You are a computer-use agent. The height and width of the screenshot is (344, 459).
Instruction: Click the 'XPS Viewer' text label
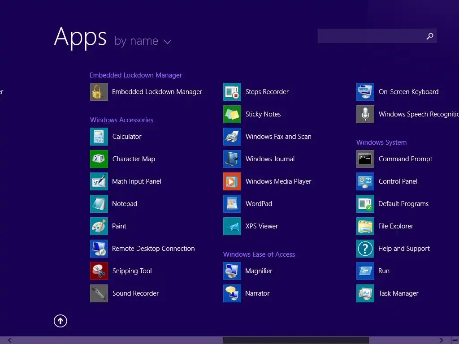(x=262, y=226)
